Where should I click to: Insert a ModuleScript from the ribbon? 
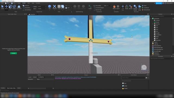point(146,10)
